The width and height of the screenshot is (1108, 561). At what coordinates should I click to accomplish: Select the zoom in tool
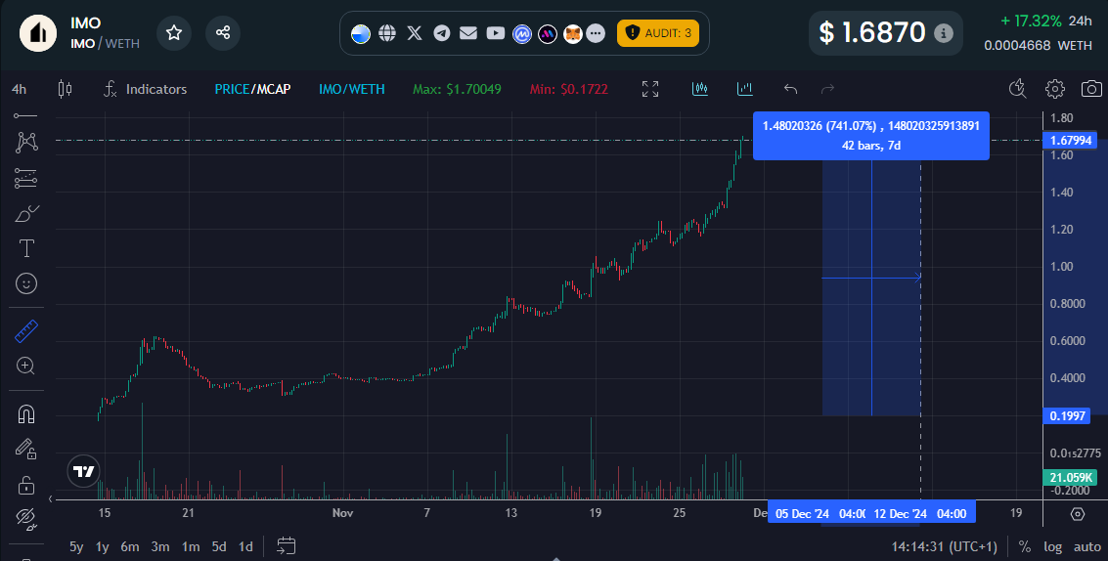point(26,366)
